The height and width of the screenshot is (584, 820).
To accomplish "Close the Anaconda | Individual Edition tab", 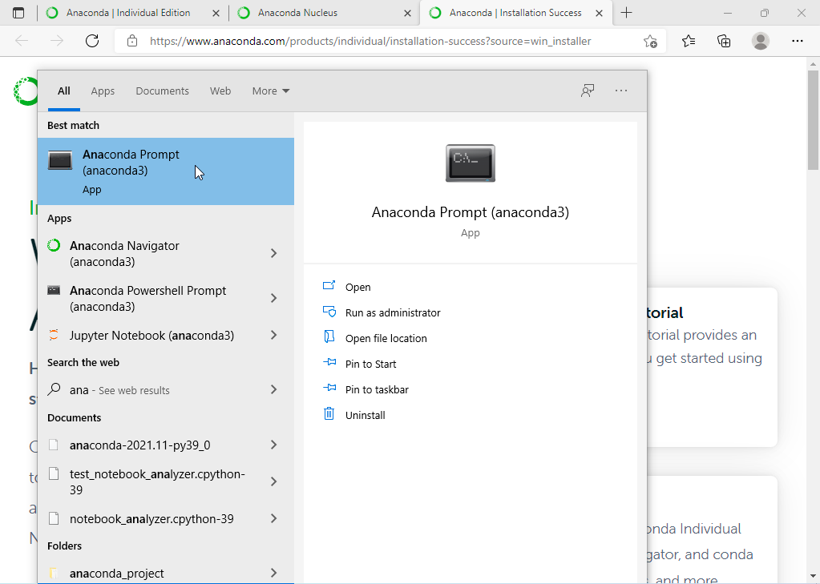I will tap(216, 14).
